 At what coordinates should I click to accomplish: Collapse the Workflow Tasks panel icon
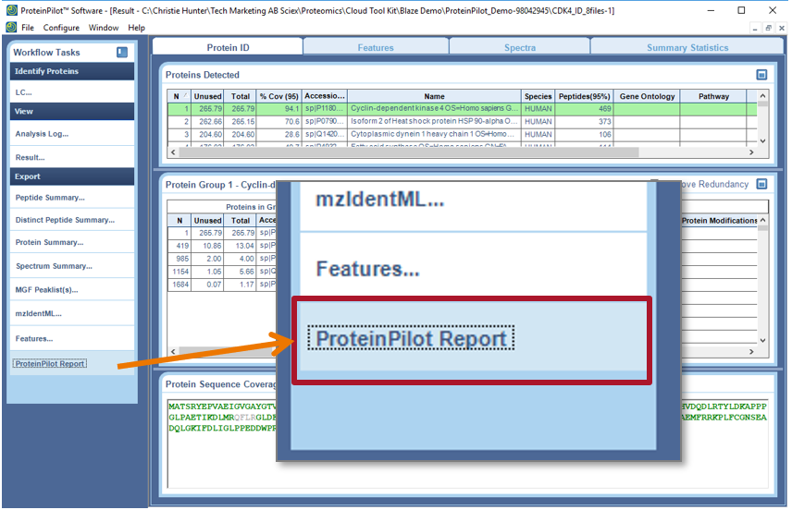coord(122,53)
